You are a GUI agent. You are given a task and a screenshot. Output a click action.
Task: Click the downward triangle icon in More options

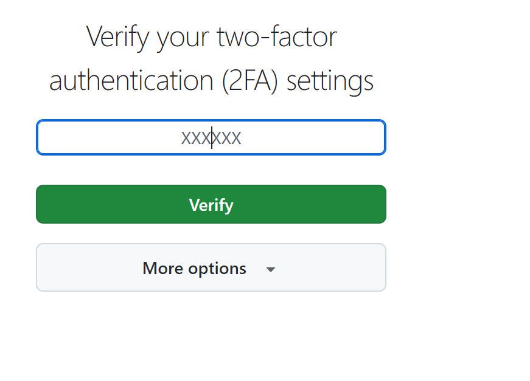point(270,269)
